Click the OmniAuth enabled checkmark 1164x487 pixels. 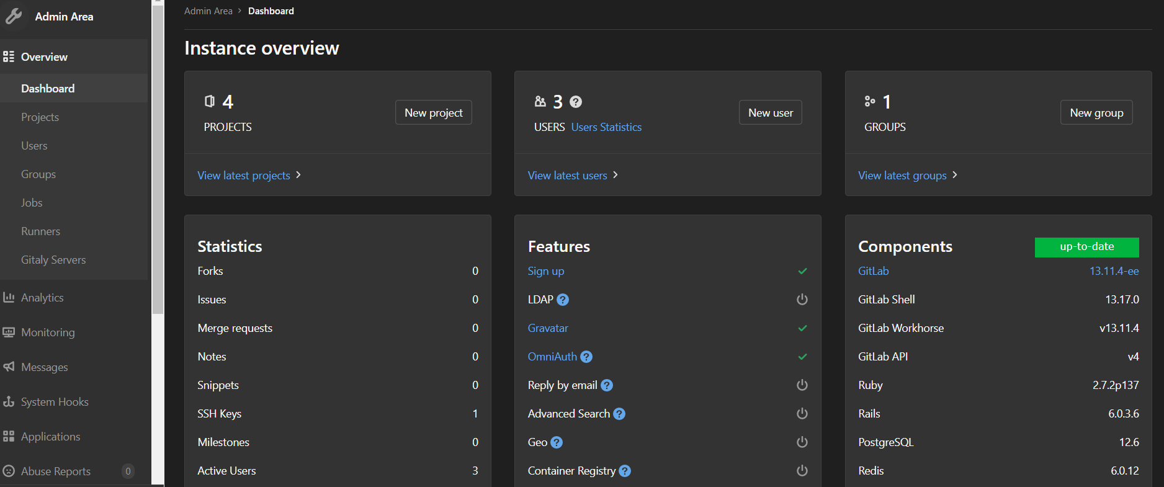[802, 357]
